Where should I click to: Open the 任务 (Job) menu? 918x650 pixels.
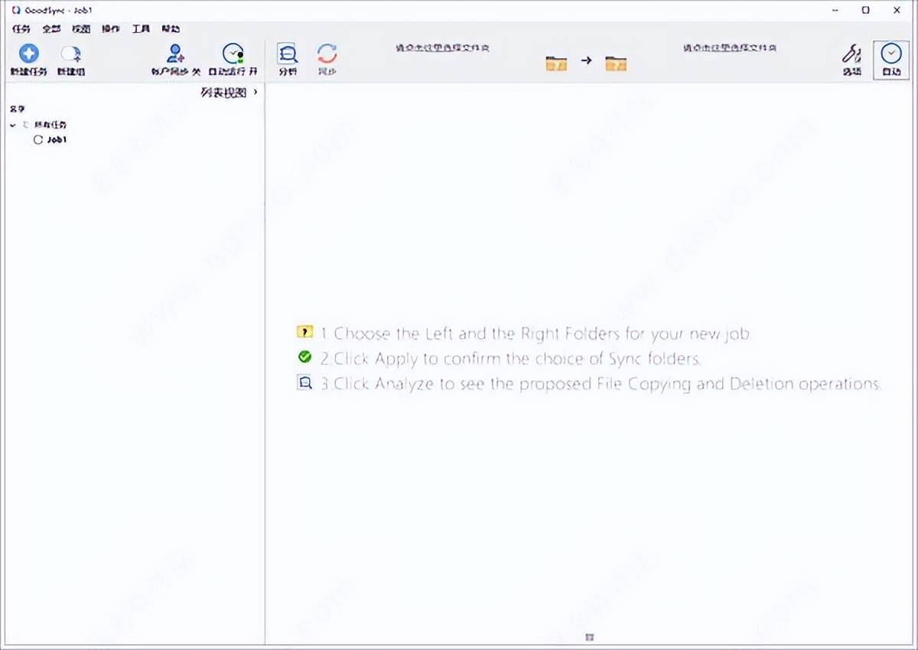coord(21,29)
